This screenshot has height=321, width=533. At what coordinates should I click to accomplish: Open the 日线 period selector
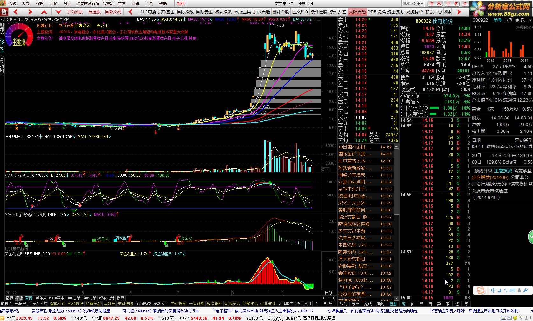click(x=329, y=293)
